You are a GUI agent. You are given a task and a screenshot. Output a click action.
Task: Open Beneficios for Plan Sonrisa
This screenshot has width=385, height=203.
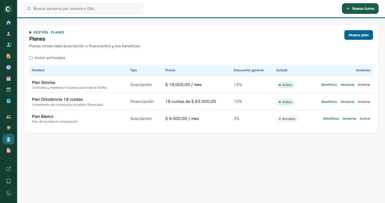[329, 85]
